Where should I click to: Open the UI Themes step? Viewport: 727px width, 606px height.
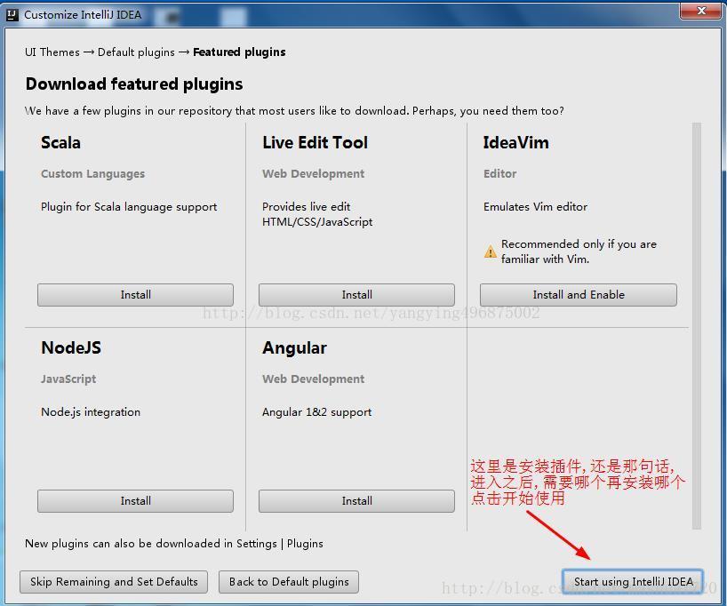click(52, 52)
